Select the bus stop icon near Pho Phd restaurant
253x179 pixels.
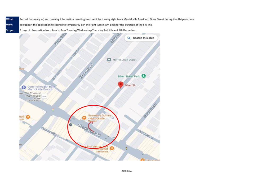point(114,138)
